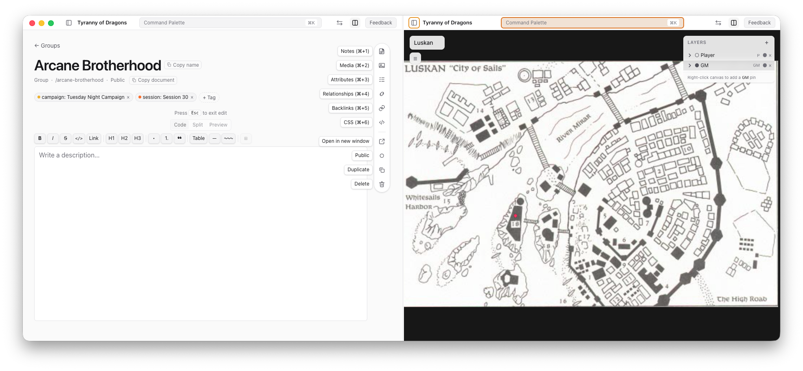Switch to Split editor tab
This screenshot has height=371, width=803.
coord(197,125)
